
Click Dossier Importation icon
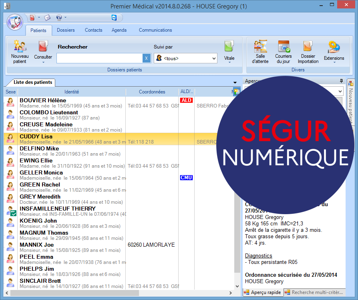tap(308, 46)
